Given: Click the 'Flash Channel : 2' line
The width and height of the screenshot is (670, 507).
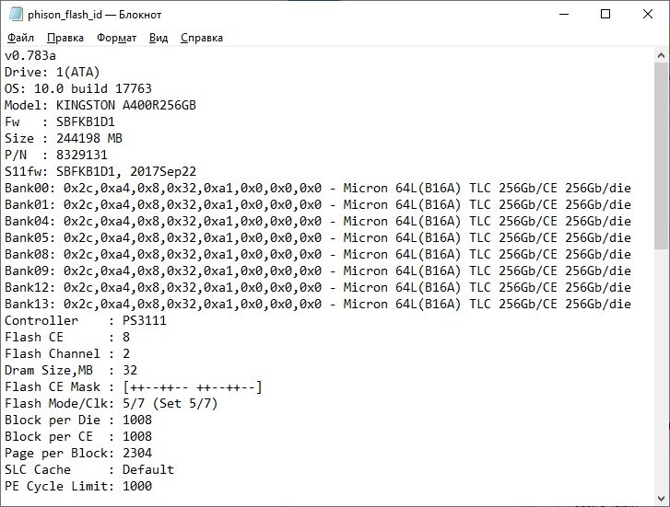Looking at the screenshot, I should tap(67, 353).
